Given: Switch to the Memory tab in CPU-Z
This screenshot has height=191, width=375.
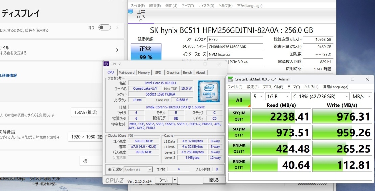Looking at the screenshot, I should (144, 72).
